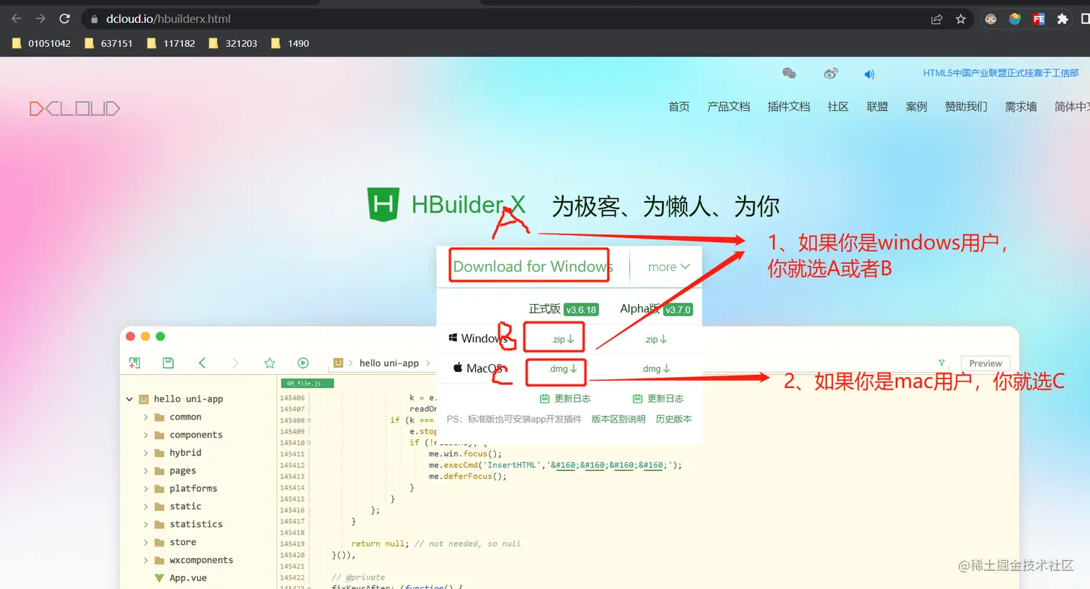Open 插件文档 in the navigation
The width and height of the screenshot is (1090, 589).
pos(789,107)
